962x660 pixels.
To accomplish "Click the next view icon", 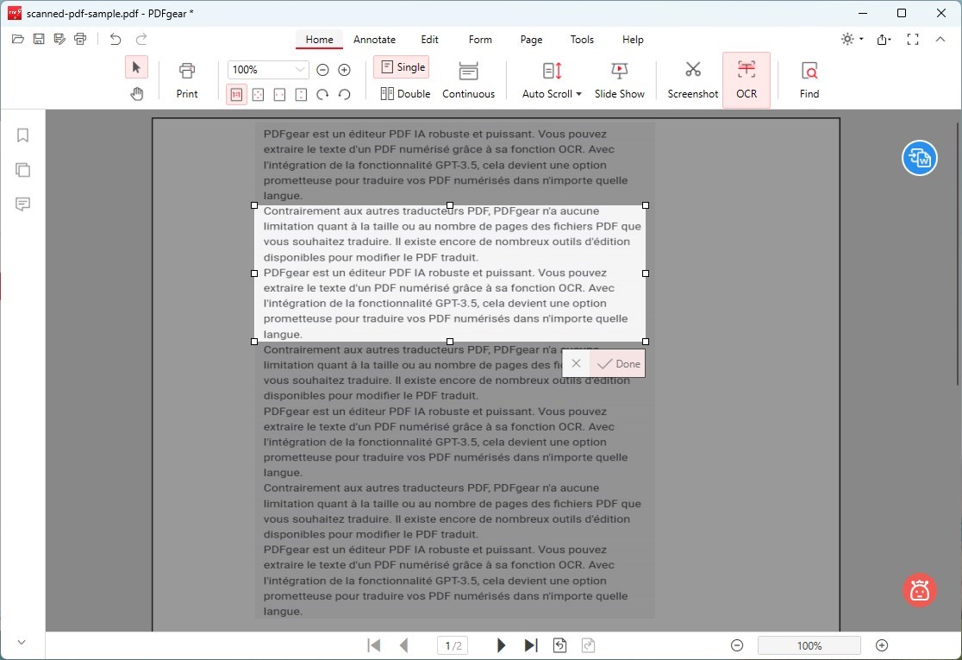I will (588, 645).
